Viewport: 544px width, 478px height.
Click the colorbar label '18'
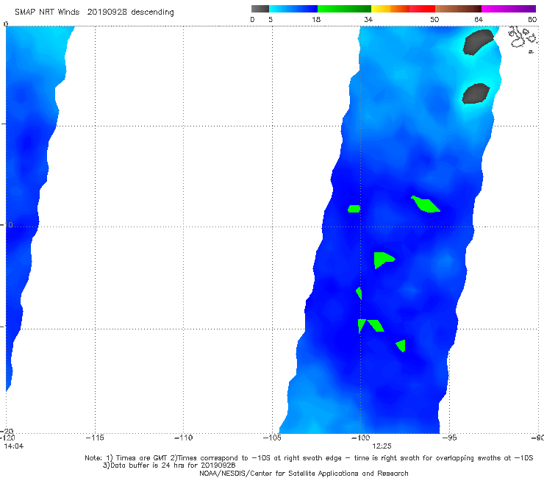tap(316, 20)
